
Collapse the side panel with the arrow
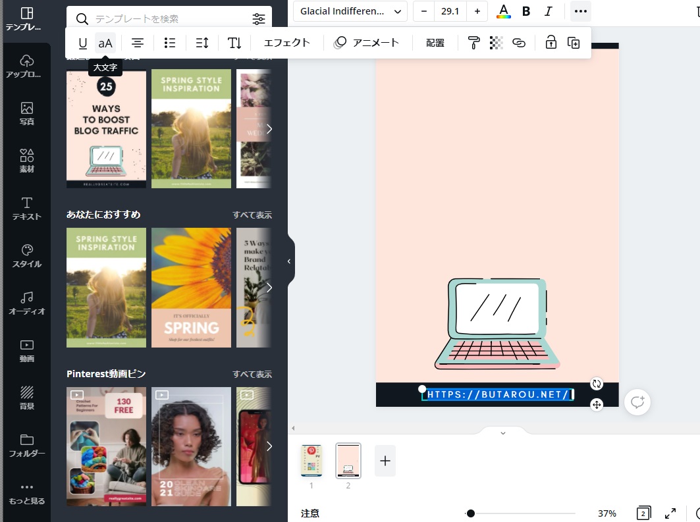pos(290,261)
